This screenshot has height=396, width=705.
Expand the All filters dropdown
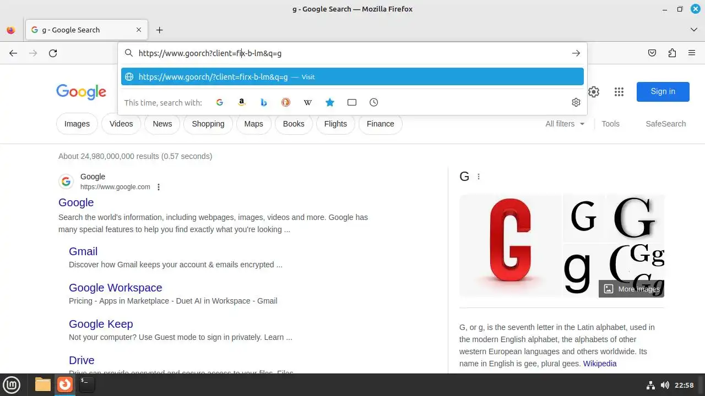point(565,124)
